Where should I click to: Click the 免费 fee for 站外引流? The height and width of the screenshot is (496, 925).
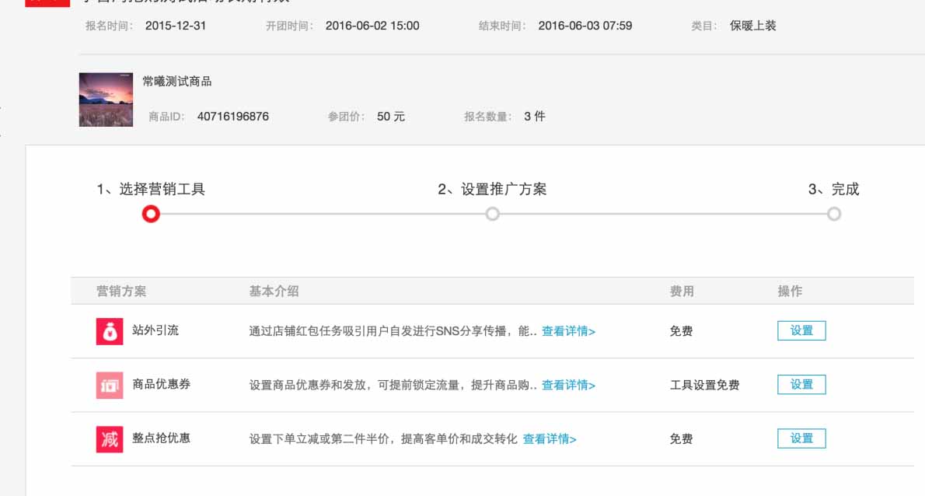coord(682,331)
